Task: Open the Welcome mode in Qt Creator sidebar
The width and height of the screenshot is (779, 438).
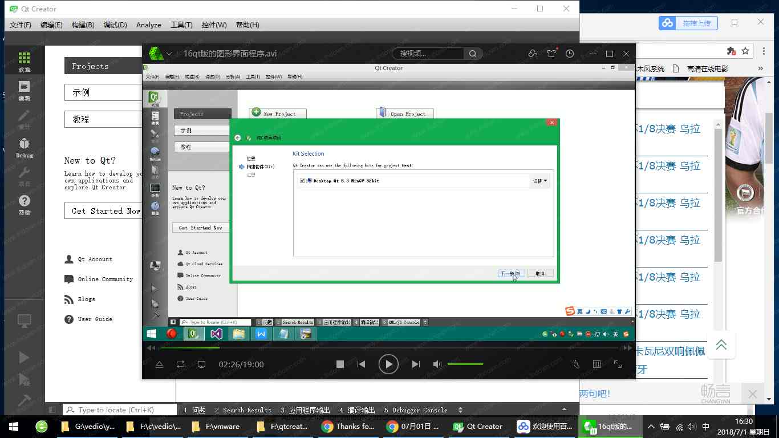Action: 24,62
